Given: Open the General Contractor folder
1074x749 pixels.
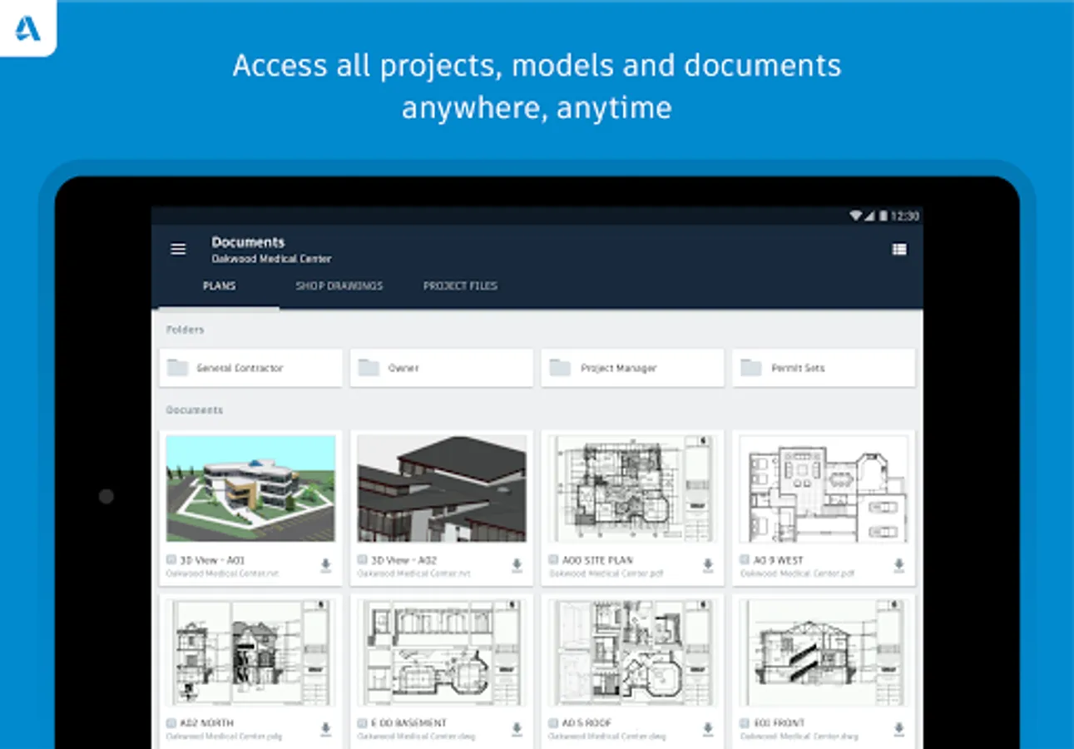Looking at the screenshot, I should [250, 368].
